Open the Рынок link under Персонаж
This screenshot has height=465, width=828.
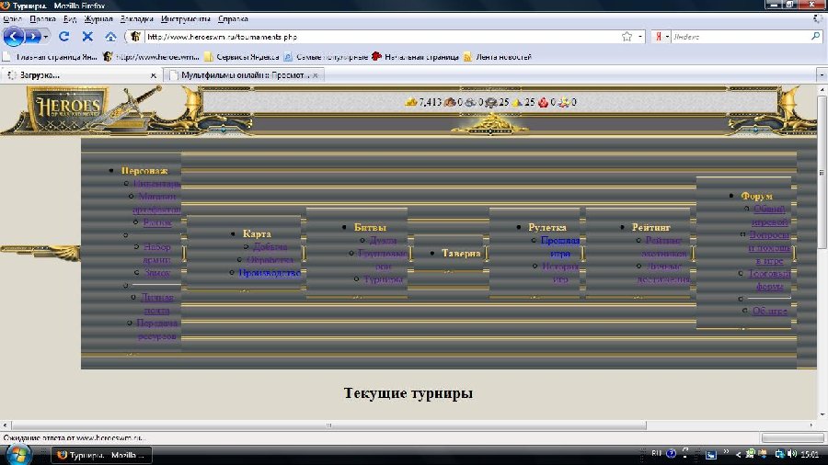[157, 222]
